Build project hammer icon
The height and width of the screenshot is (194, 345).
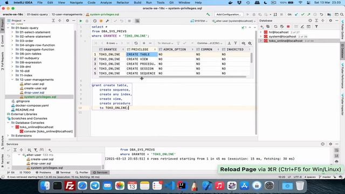tap(208, 15)
